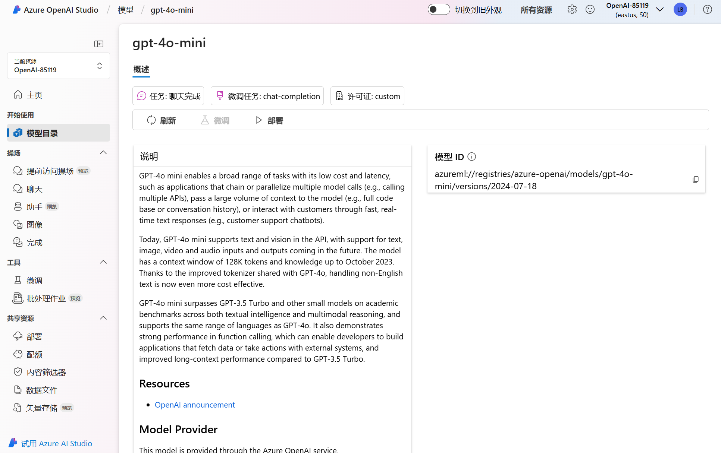Open the 助手 assistants playground
Viewport: 721px width, 453px height.
coord(59,207)
